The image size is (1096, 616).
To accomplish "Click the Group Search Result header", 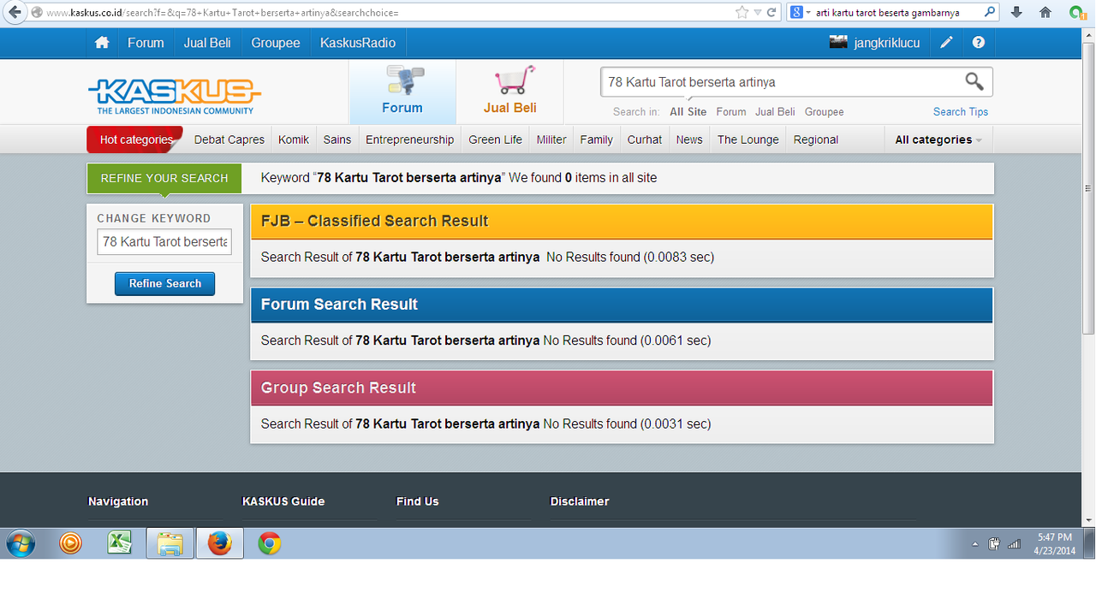I will point(622,388).
